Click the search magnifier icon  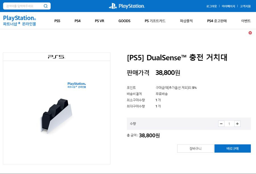[x=46, y=6]
